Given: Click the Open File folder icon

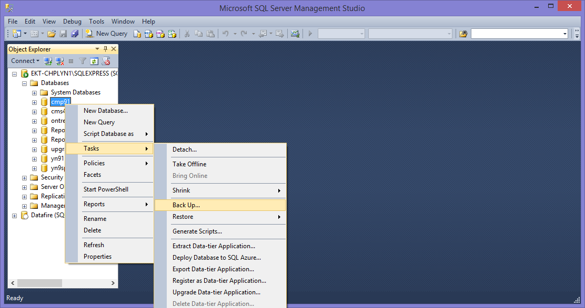Looking at the screenshot, I should (x=52, y=34).
